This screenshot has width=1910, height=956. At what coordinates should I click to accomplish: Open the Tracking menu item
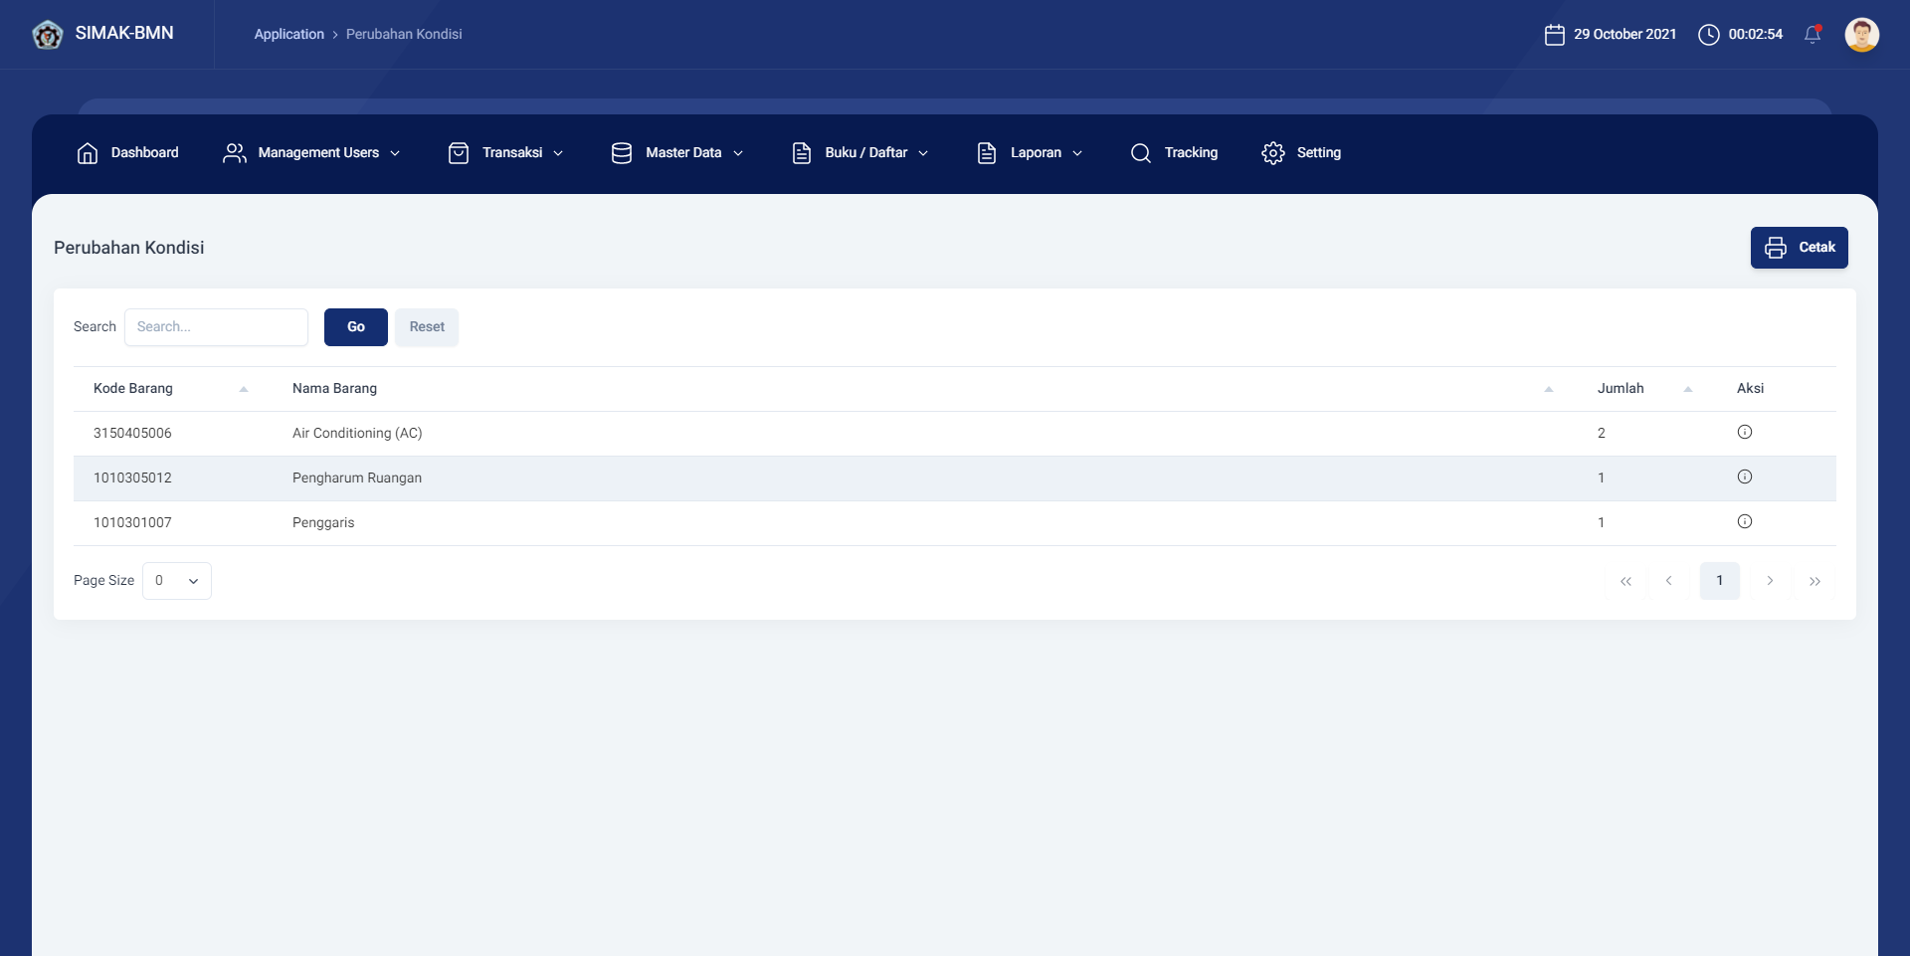coord(1174,153)
